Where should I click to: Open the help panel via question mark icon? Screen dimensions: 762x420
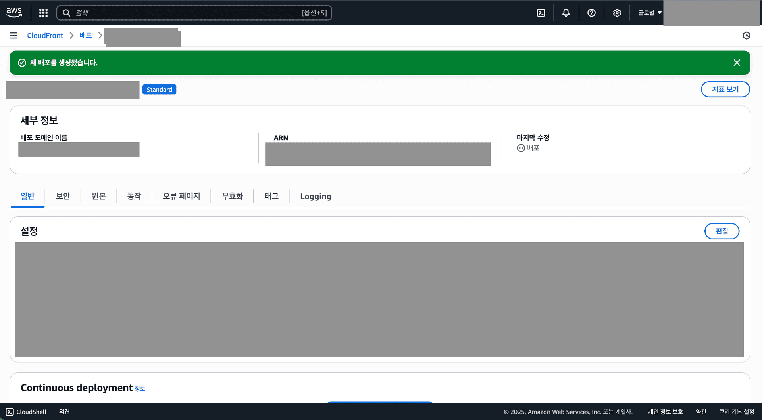pyautogui.click(x=591, y=12)
